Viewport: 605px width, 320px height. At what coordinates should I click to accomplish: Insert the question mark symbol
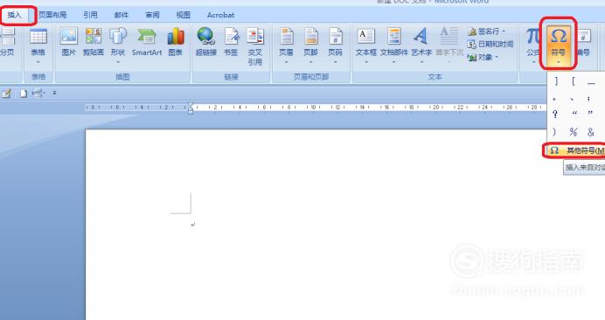(x=555, y=114)
